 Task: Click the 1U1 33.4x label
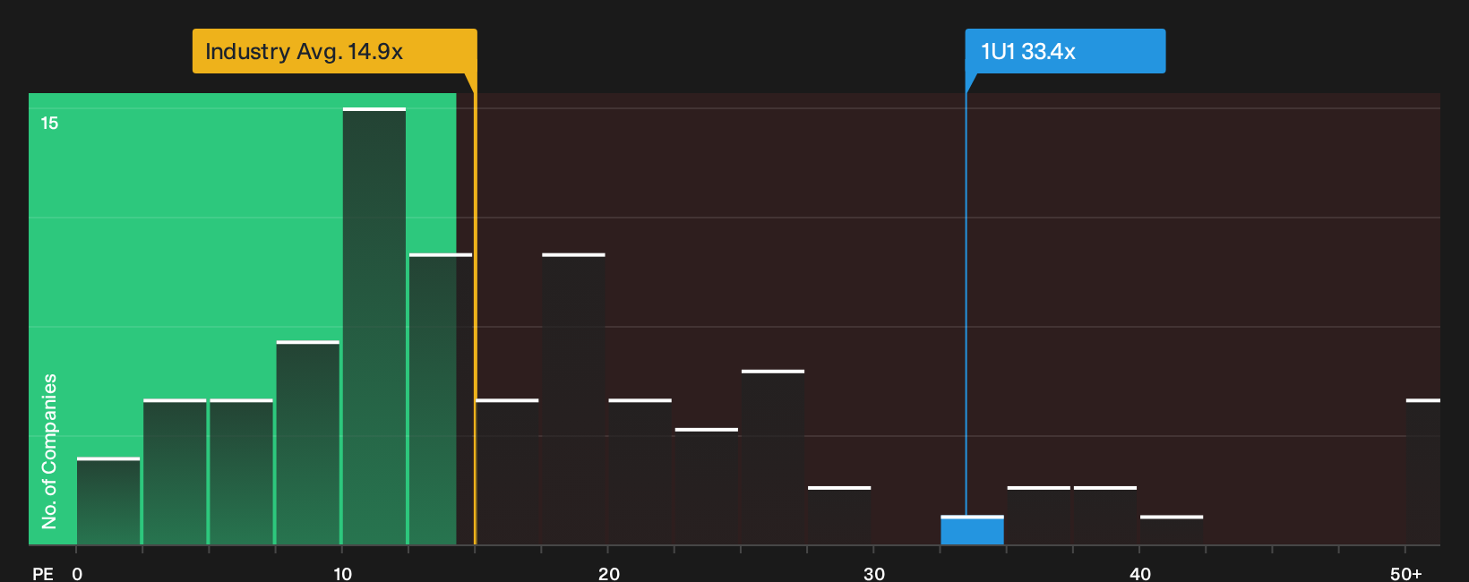pyautogui.click(x=1065, y=51)
